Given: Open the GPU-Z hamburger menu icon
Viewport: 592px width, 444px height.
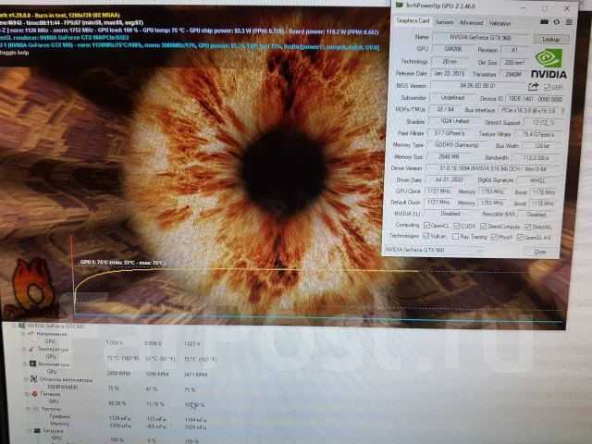Looking at the screenshot, I should tap(569, 22).
